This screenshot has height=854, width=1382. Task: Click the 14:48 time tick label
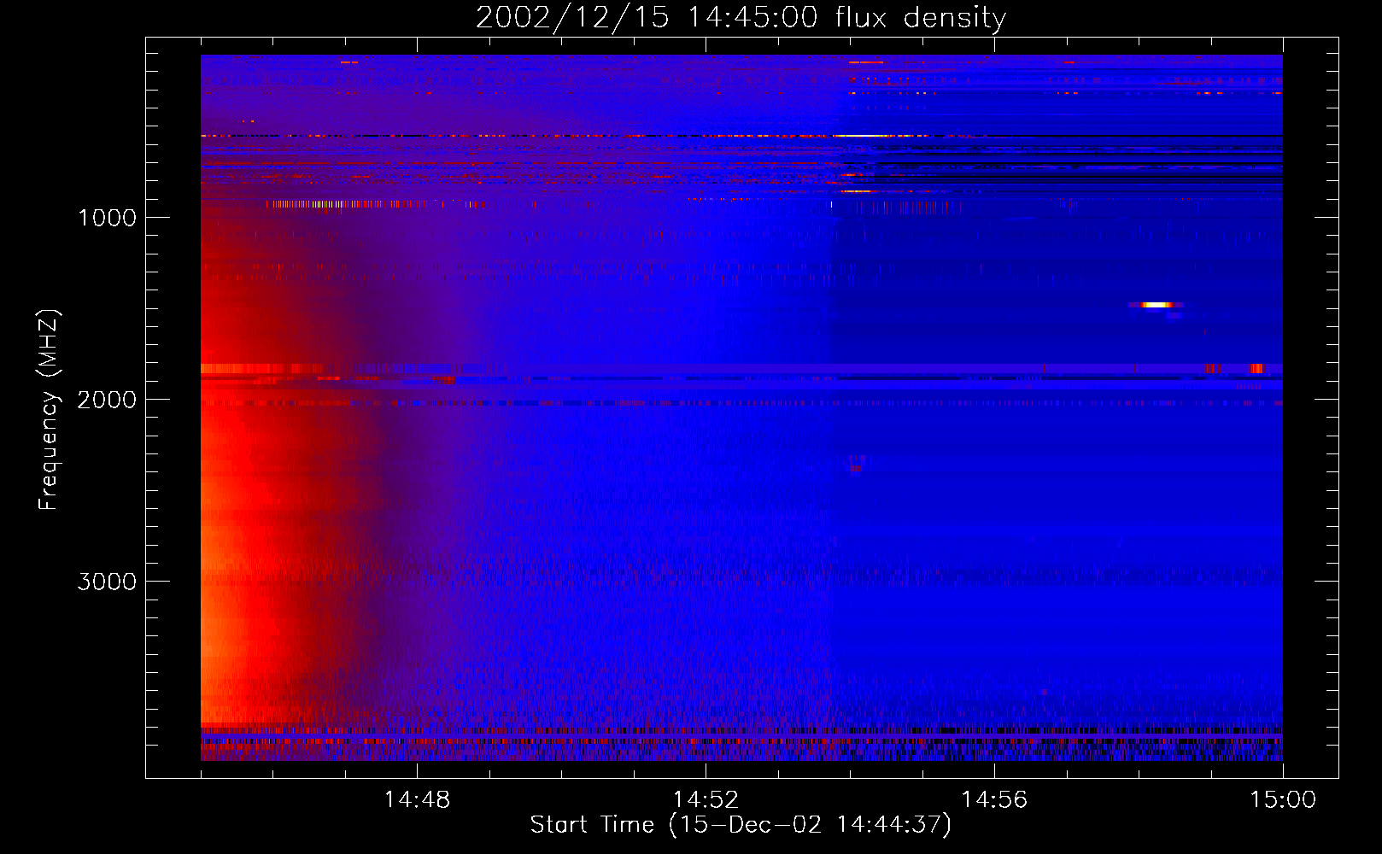[417, 800]
